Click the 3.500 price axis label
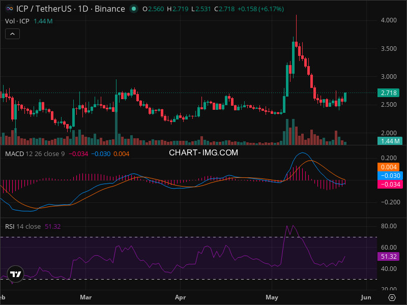The height and width of the screenshot is (305, 407). (389, 48)
